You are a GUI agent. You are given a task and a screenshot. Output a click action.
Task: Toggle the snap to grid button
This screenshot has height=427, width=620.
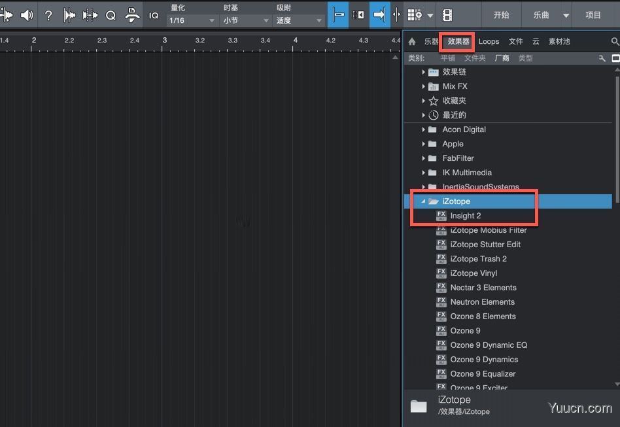(x=338, y=15)
